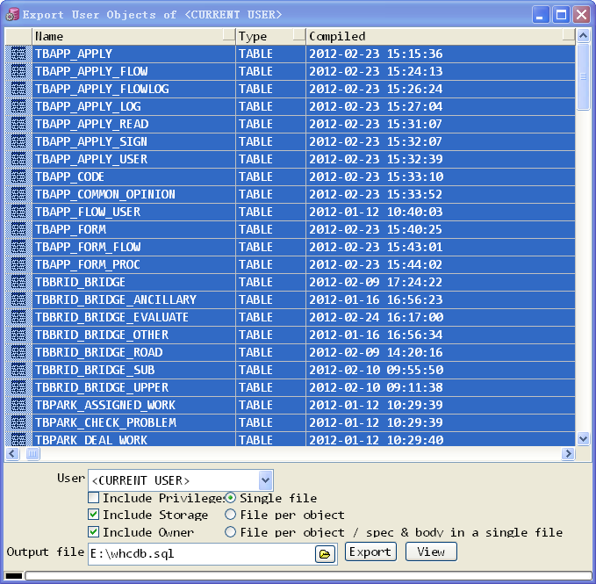Open the User dropdown list
The width and height of the screenshot is (596, 584).
(265, 480)
